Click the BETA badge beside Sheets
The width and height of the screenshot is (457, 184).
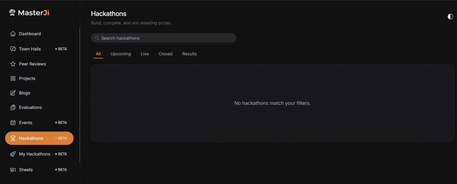61,170
